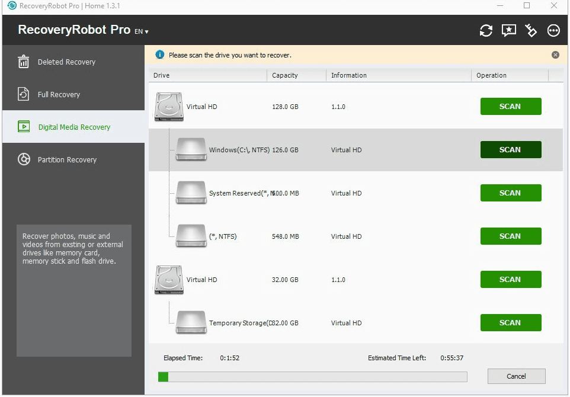Screen dimensions: 570x397
Task: Click the Partition Recovery pie icon
Action: 24,159
